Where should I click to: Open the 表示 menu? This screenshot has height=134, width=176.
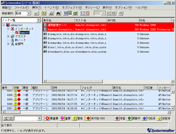[107, 7]
